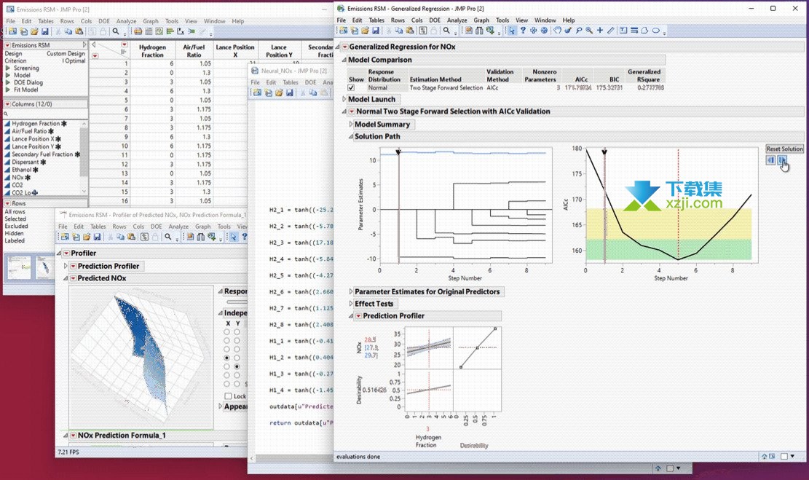Viewport: 809px width, 480px height.
Task: Click the search magnifier icon in Generalized Regression toolbar
Action: pos(446,31)
